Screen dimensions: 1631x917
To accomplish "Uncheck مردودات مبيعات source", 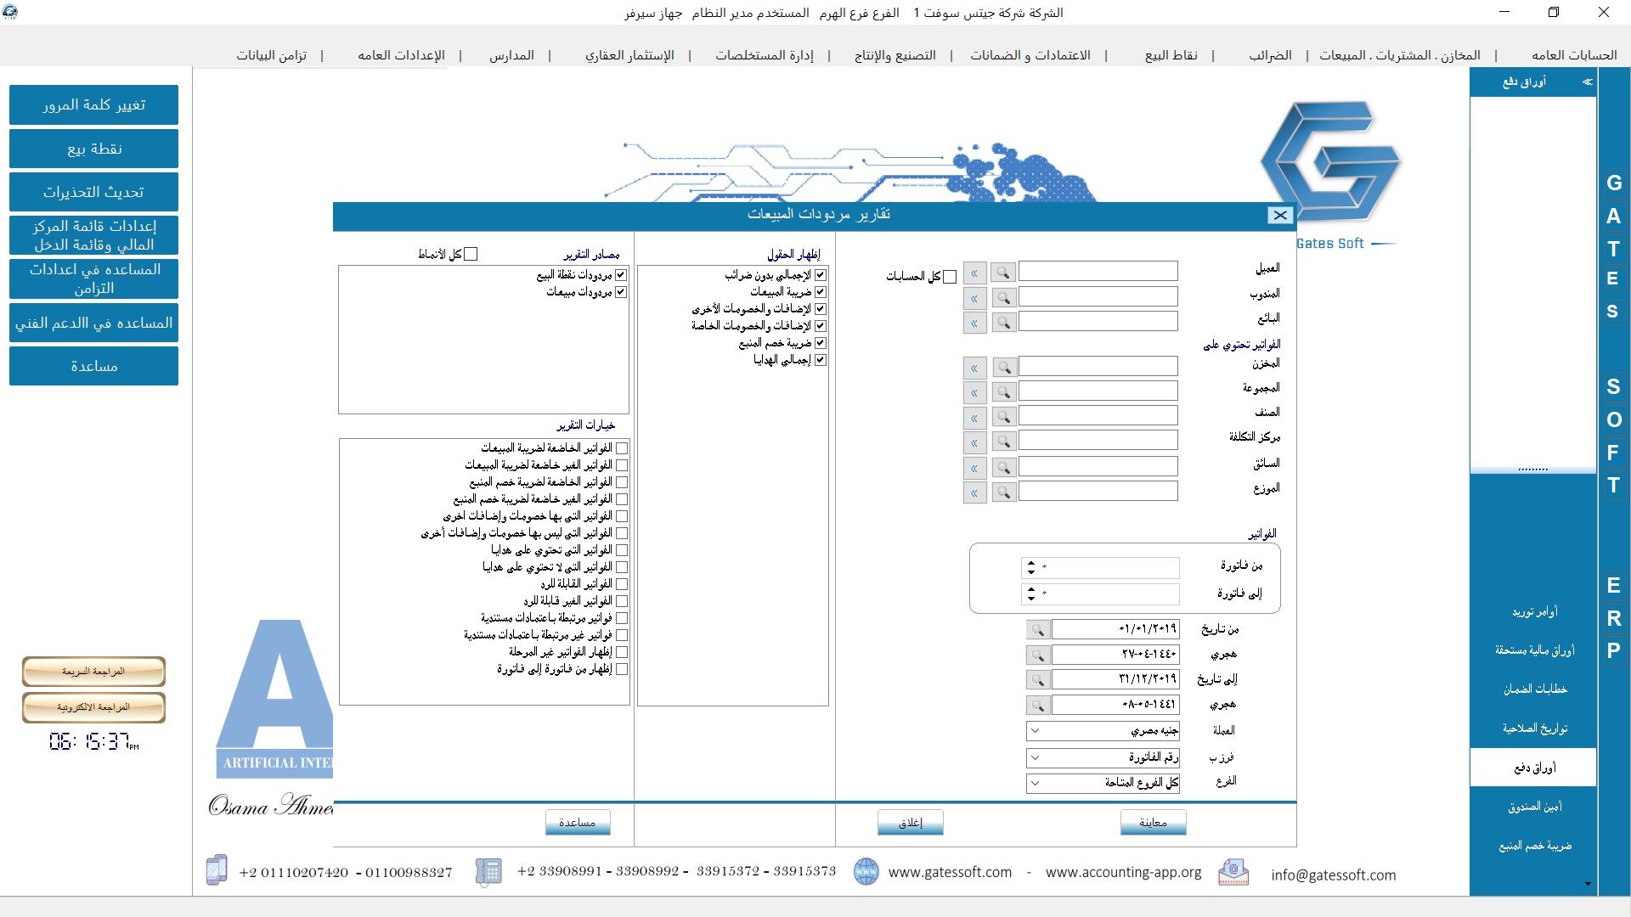I will 621,292.
